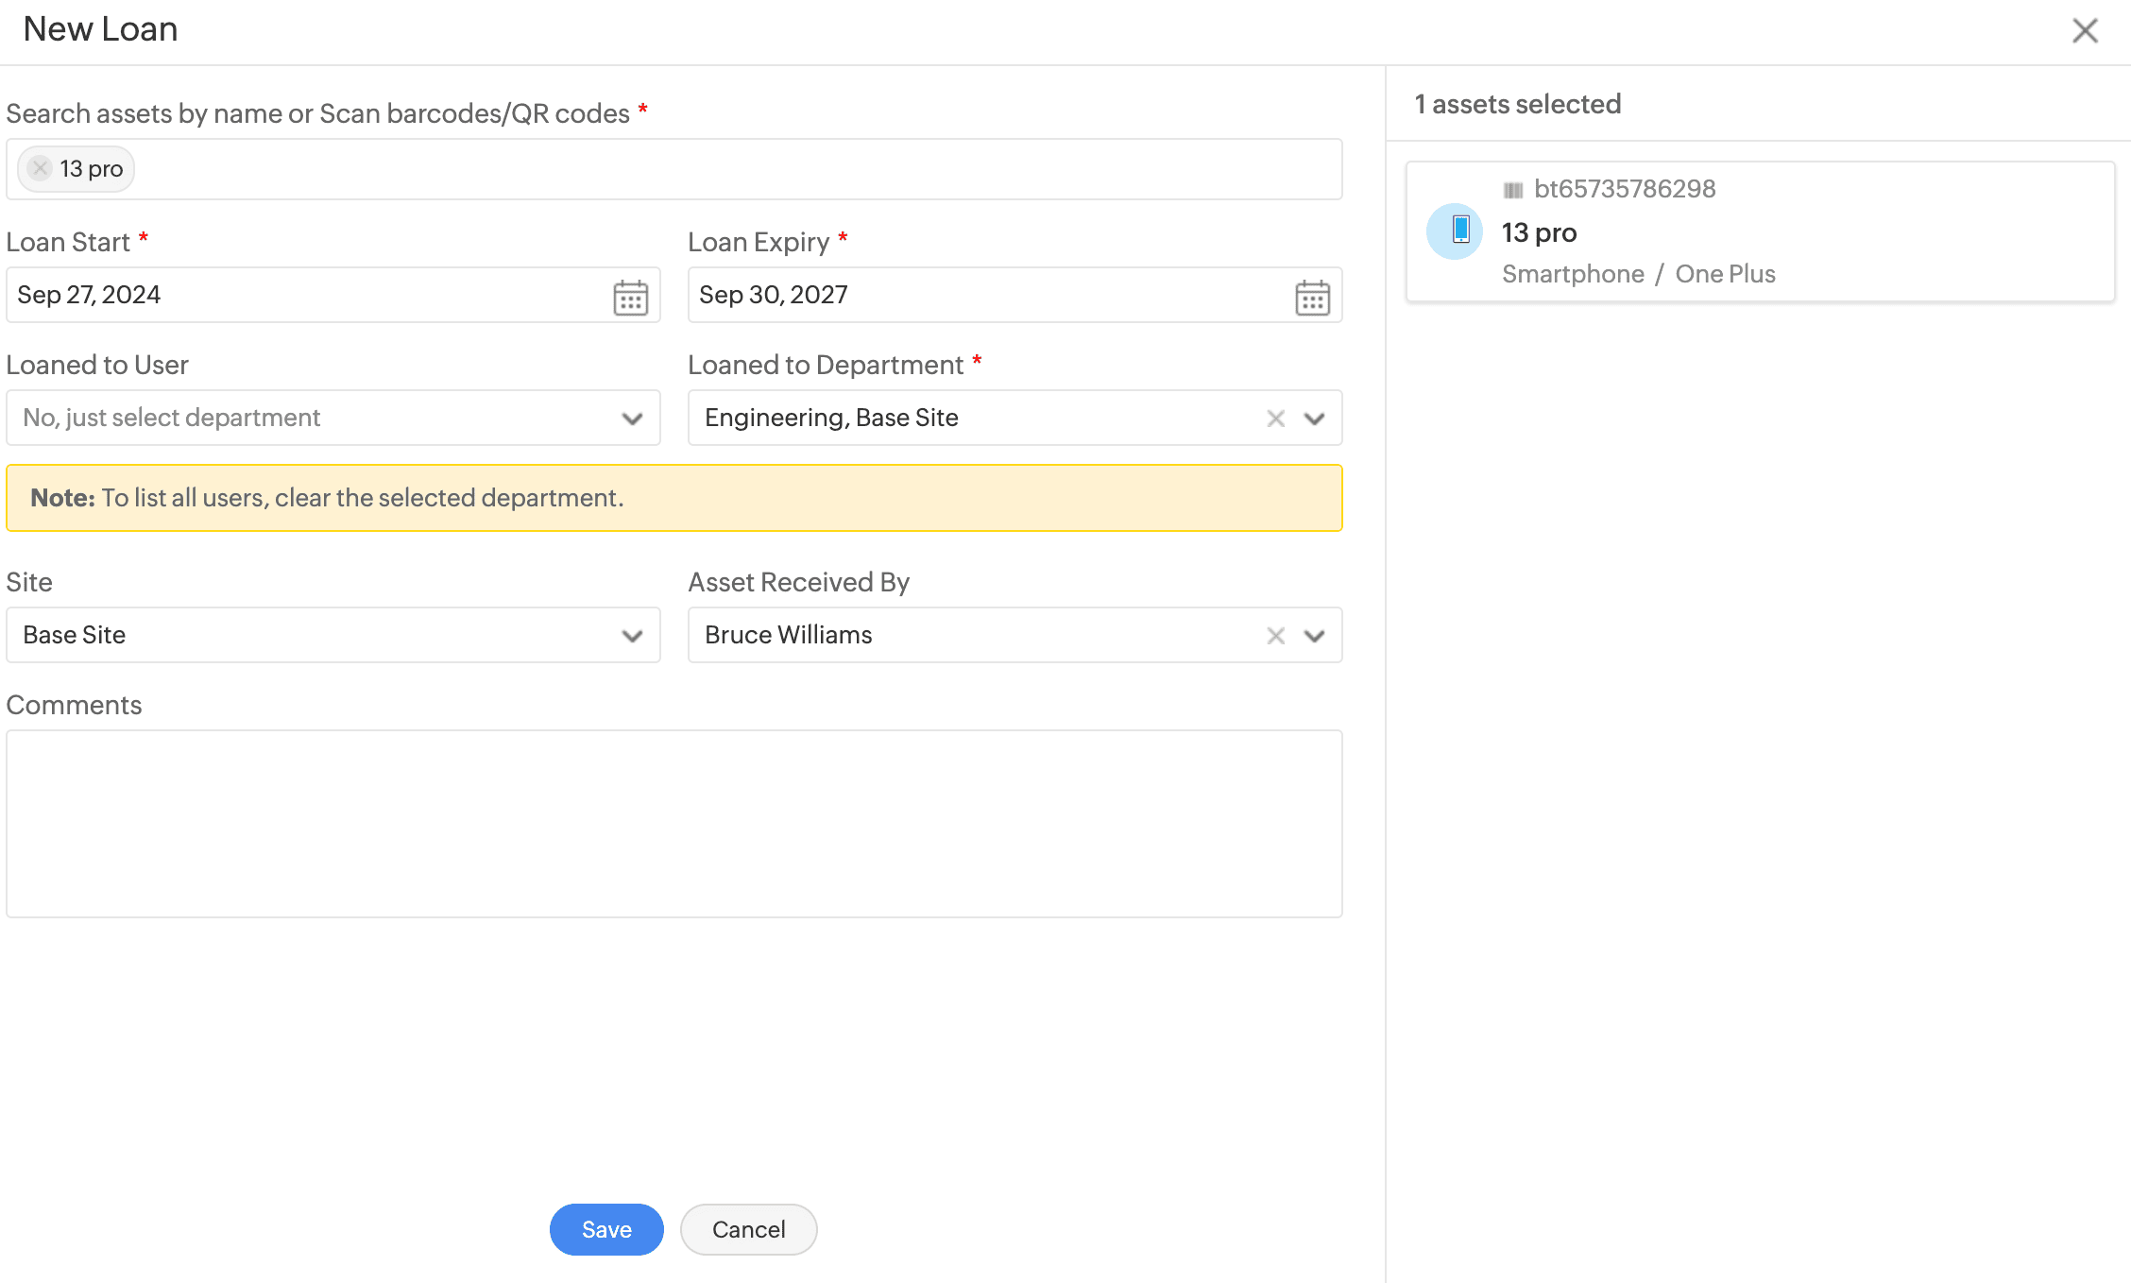Clear the Bruce Williams received-by selection
The height and width of the screenshot is (1283, 2131).
tap(1275, 636)
